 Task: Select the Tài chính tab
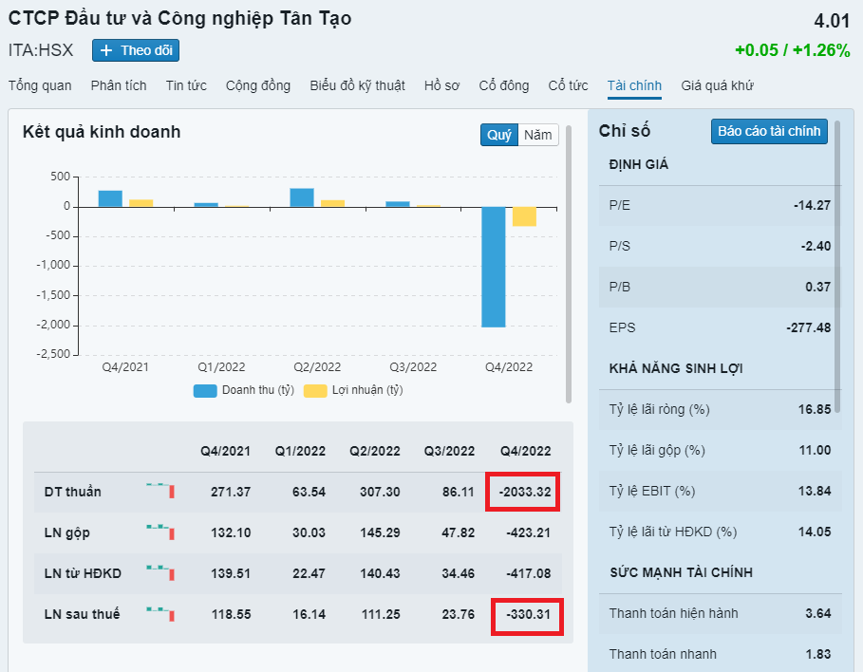[634, 85]
